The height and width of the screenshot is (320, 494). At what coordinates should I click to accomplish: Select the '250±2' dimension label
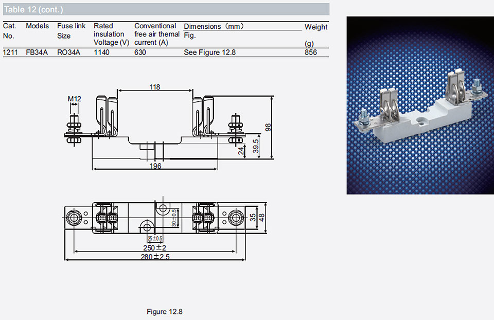(x=155, y=248)
